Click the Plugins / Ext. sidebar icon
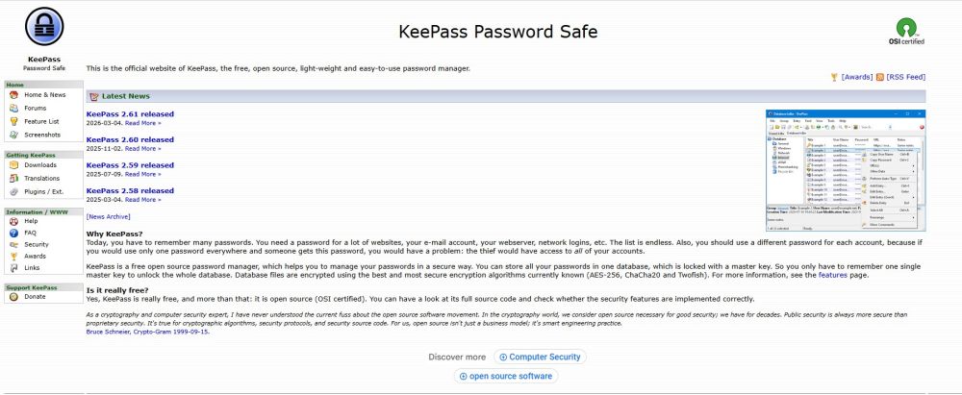Viewport: 962px width, 395px height. point(13,191)
